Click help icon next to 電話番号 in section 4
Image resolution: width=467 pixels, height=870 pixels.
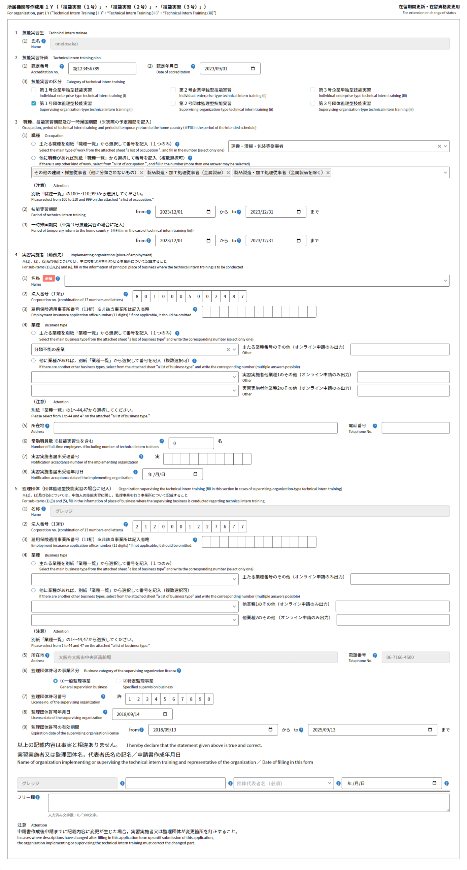pos(375,426)
